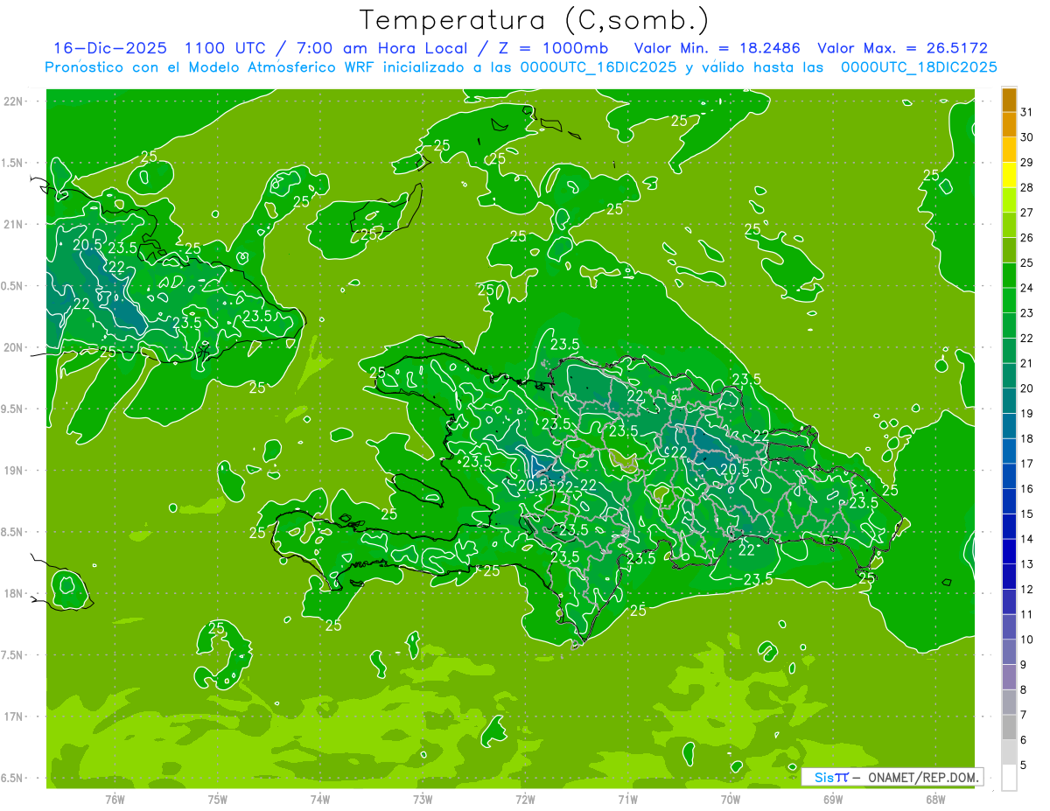Click the Z = 1000mb level text
The image size is (1050, 811).
(556, 48)
